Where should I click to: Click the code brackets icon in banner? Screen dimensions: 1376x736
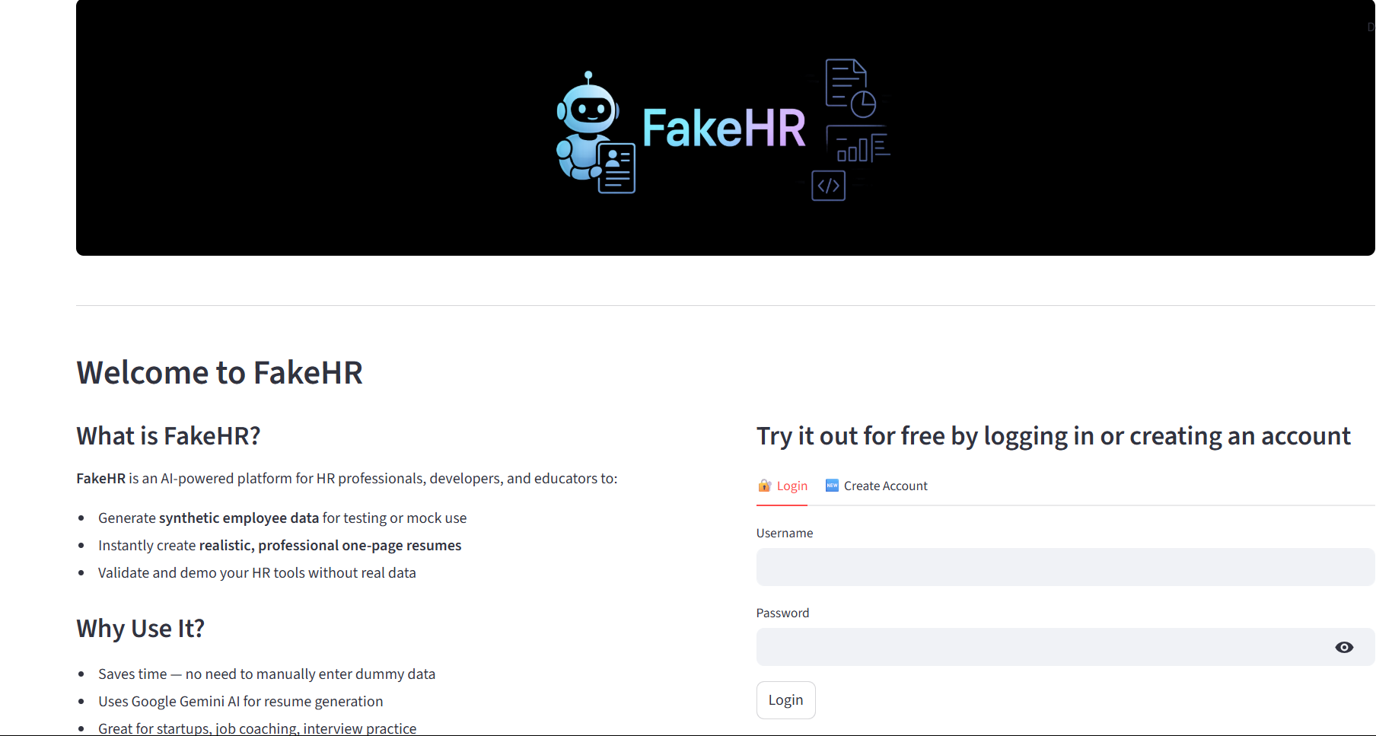(x=828, y=186)
